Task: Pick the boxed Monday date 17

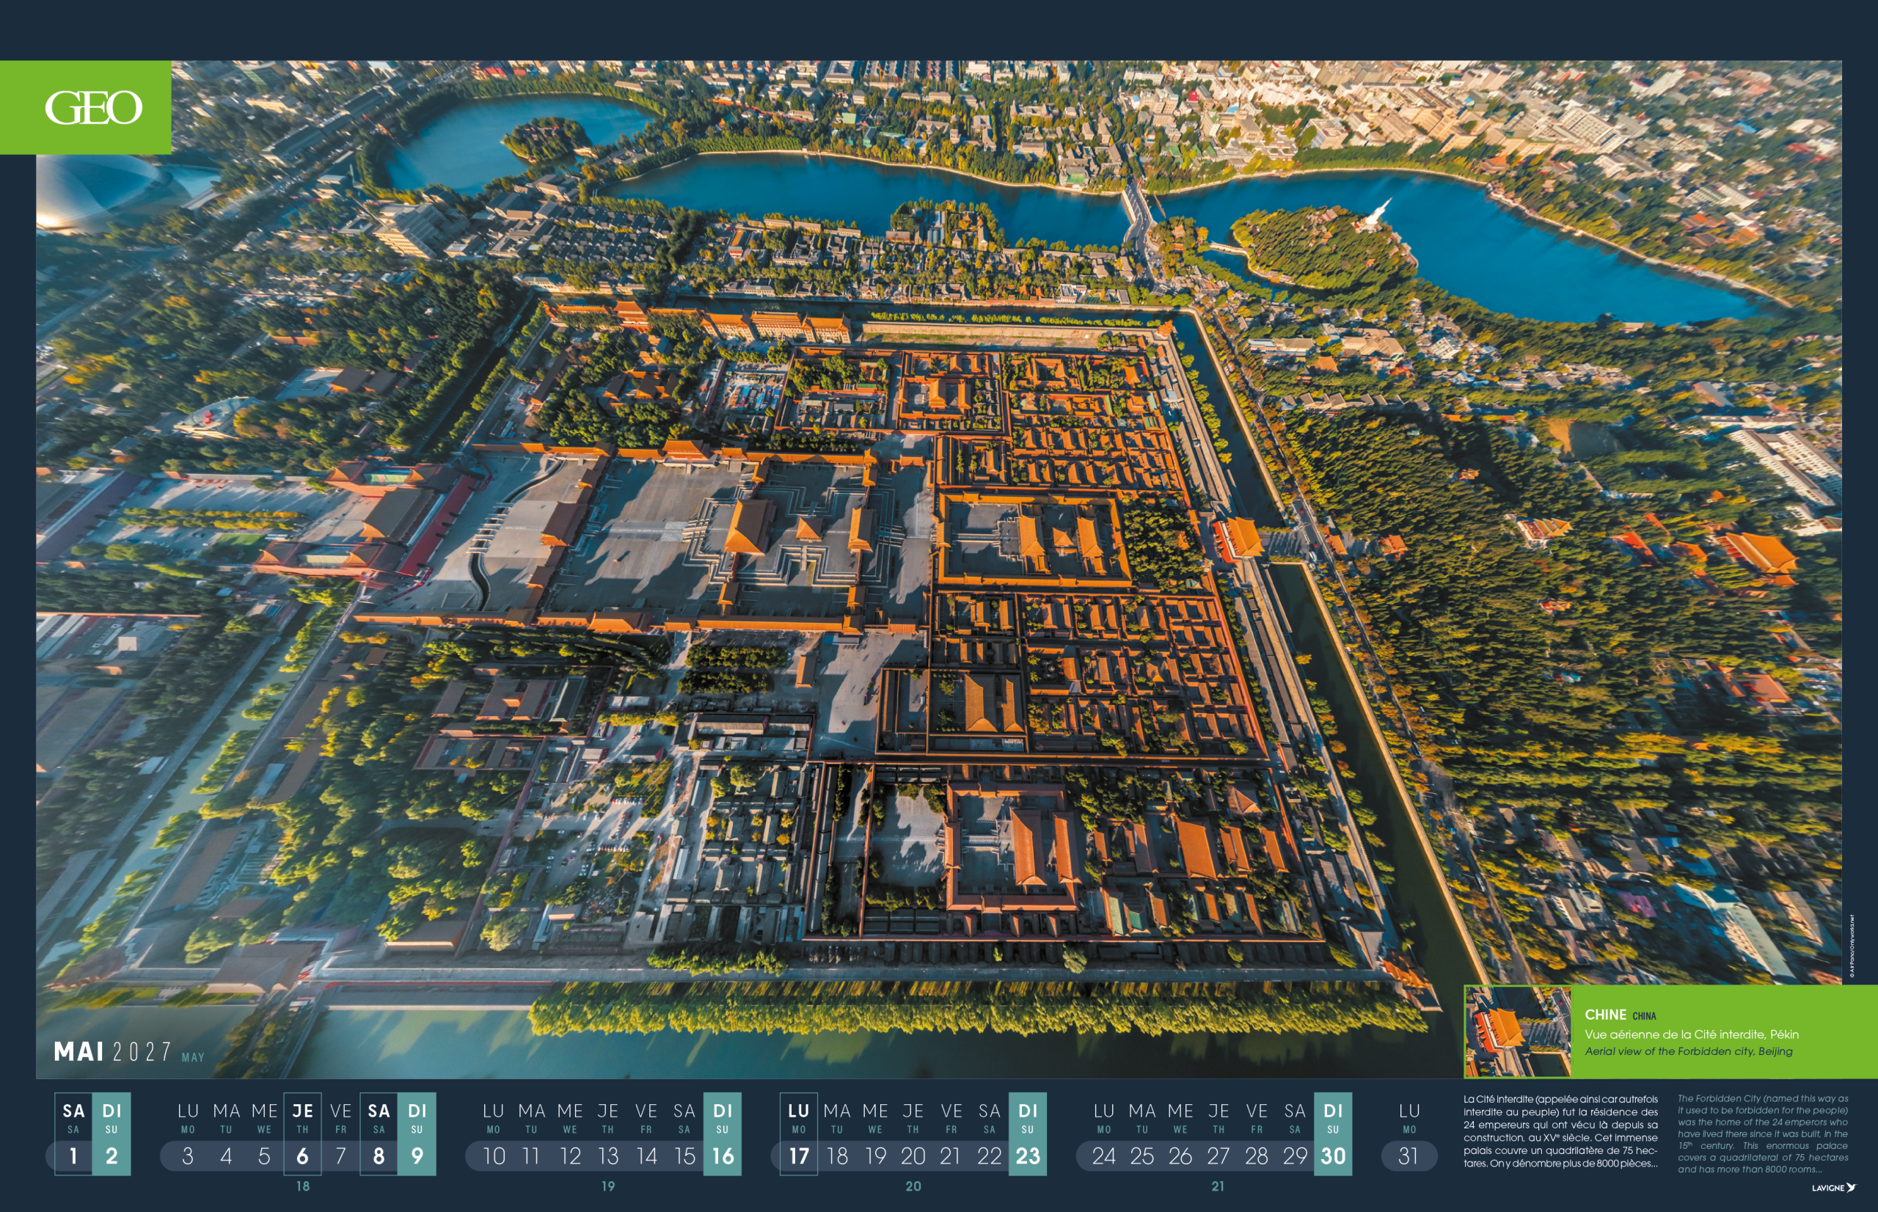Action: click(799, 1156)
